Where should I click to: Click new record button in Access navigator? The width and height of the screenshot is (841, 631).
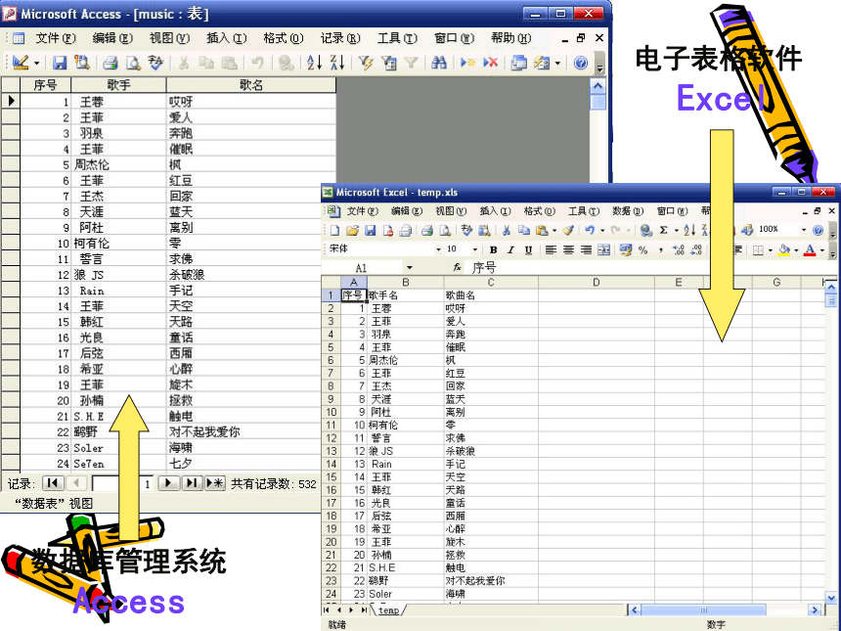(214, 483)
